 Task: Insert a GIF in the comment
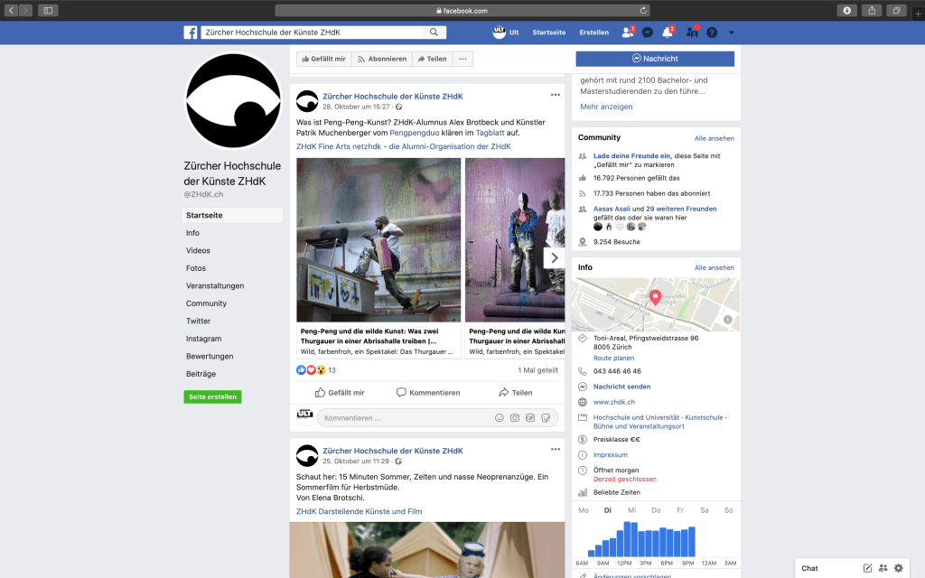coord(530,418)
